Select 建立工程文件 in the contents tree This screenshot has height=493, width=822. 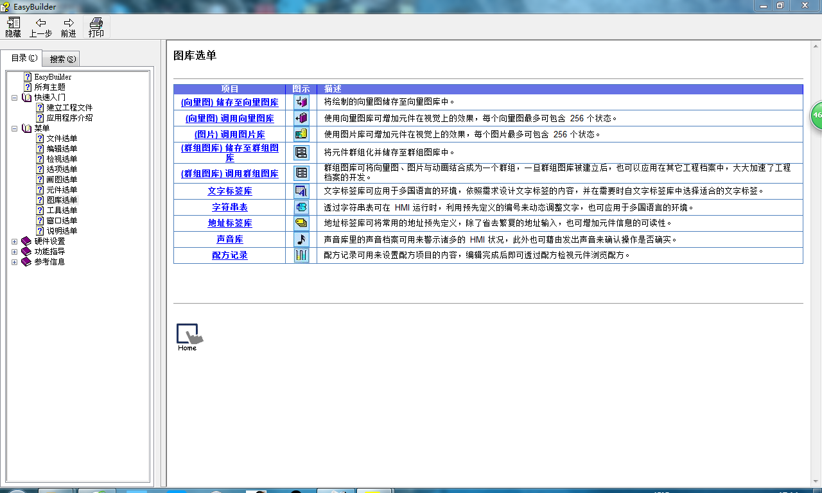pyautogui.click(x=69, y=108)
